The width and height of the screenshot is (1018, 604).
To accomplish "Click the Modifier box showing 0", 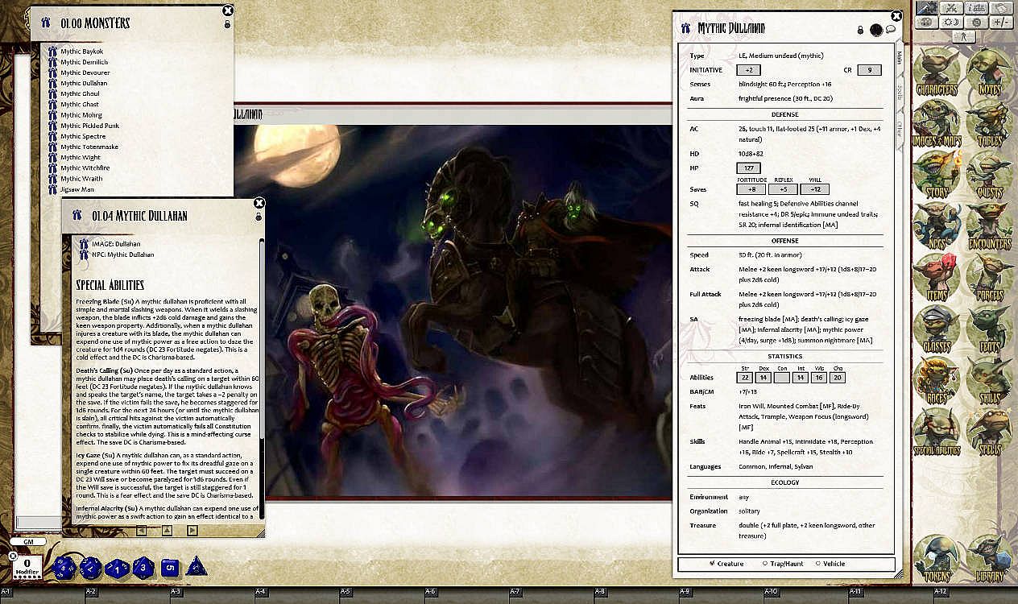I will 27,566.
